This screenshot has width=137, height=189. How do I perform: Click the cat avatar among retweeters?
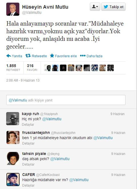coord(103,68)
